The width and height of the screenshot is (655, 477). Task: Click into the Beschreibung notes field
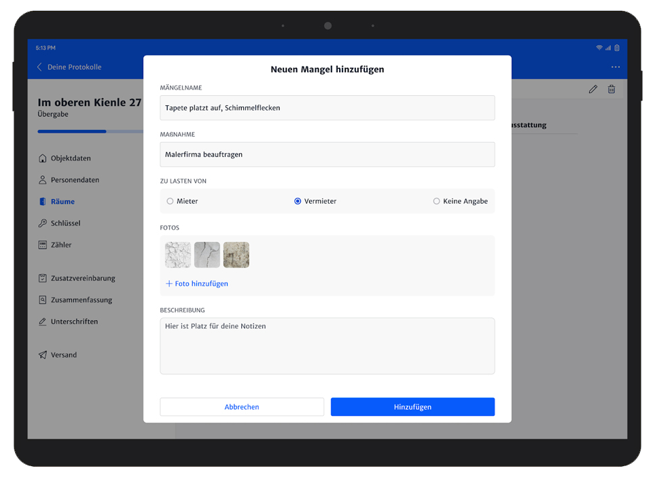tap(327, 346)
